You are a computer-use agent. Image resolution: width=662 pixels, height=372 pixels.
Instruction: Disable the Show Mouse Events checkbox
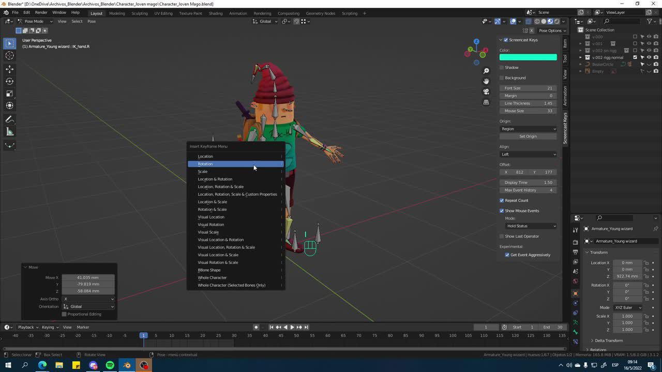point(501,210)
